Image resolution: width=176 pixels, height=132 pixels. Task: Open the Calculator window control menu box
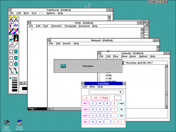[x=83, y=84]
